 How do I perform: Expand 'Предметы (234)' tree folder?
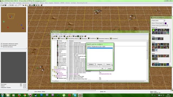54,68
